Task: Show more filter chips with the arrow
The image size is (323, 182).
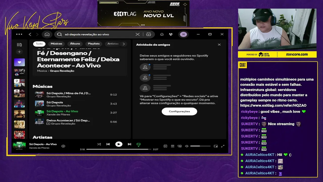Action: [x=124, y=44]
